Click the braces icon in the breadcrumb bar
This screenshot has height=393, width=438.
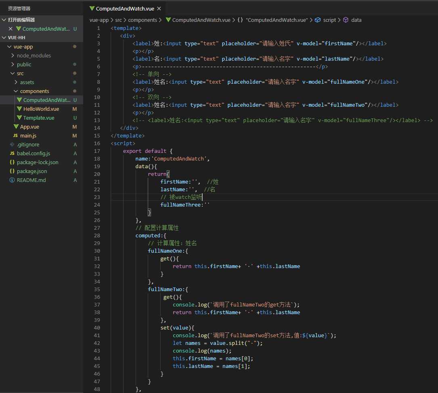(240, 20)
